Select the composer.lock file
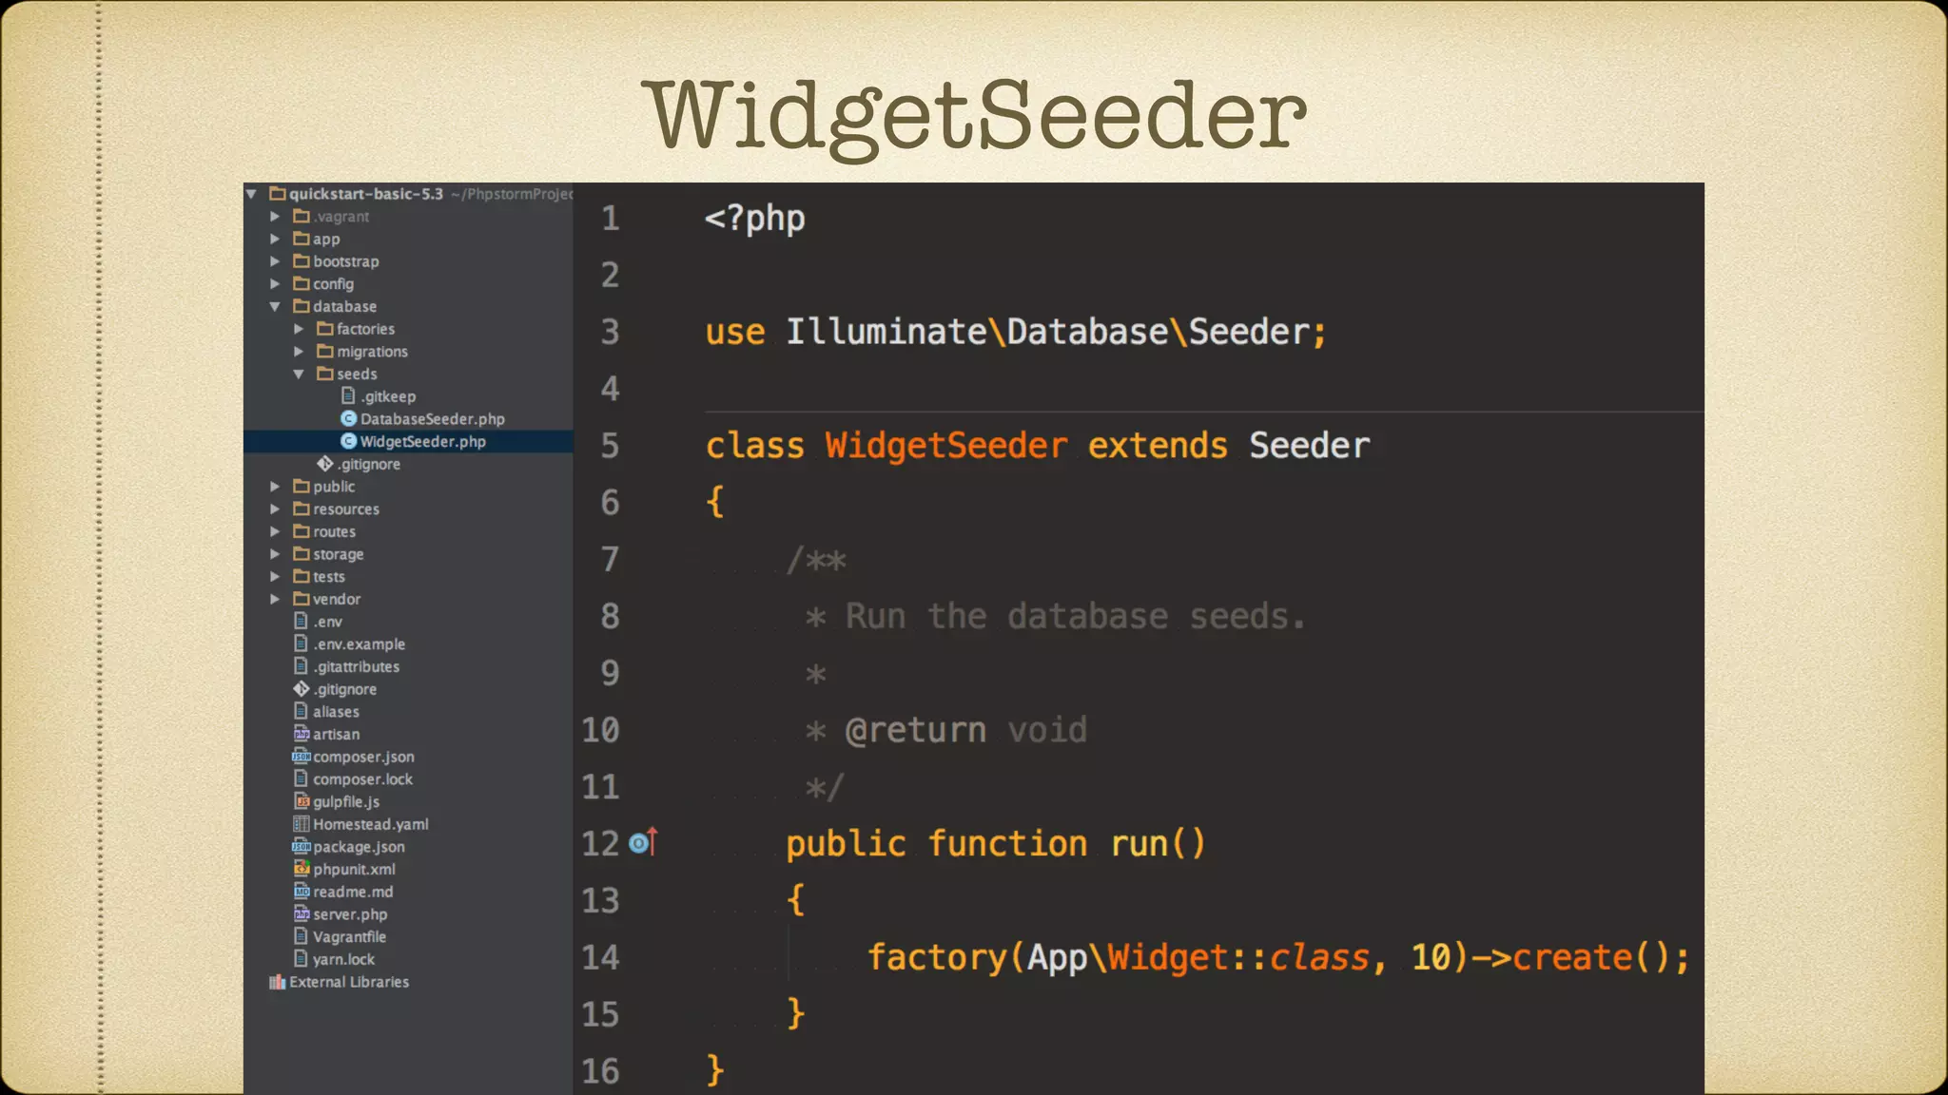Screen dimensions: 1948x1095 coord(363,779)
